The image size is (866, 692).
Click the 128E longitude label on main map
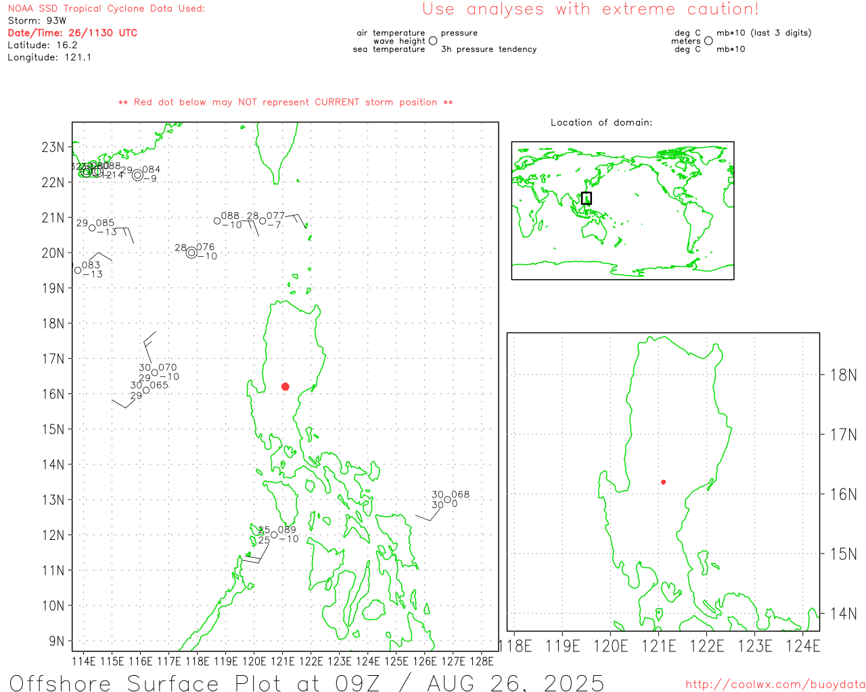pos(481,661)
